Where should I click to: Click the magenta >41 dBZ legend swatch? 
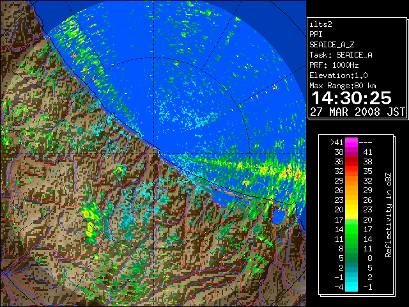pos(351,142)
